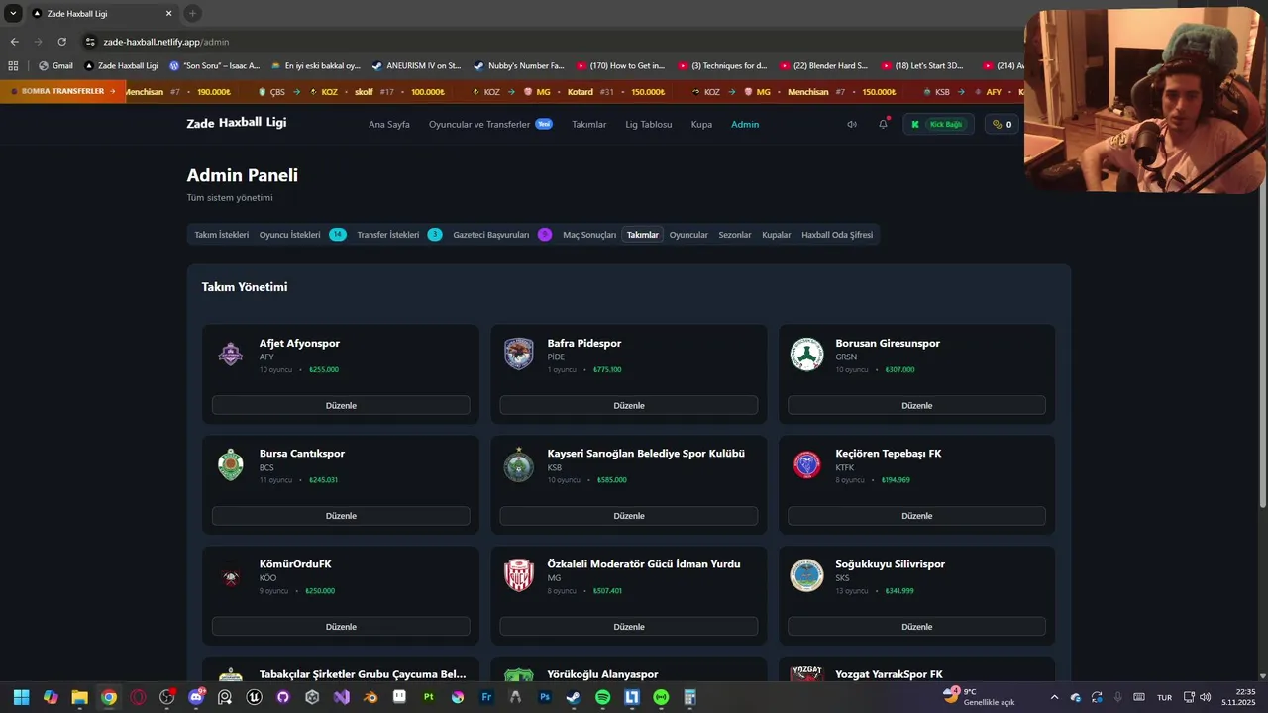Go back with the browser back arrow

(x=15, y=42)
